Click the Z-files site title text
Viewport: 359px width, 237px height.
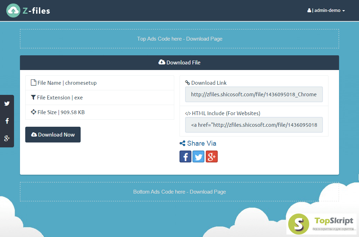36,11
